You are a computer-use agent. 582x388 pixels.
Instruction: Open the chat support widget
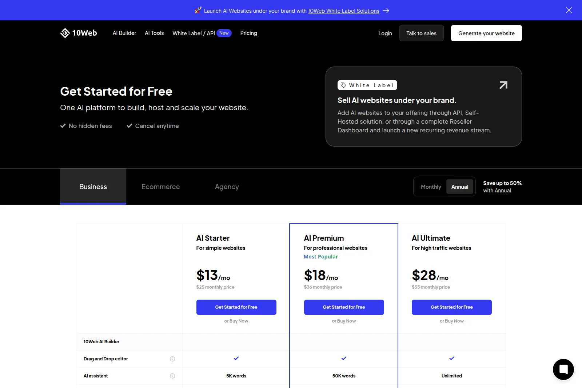[563, 369]
